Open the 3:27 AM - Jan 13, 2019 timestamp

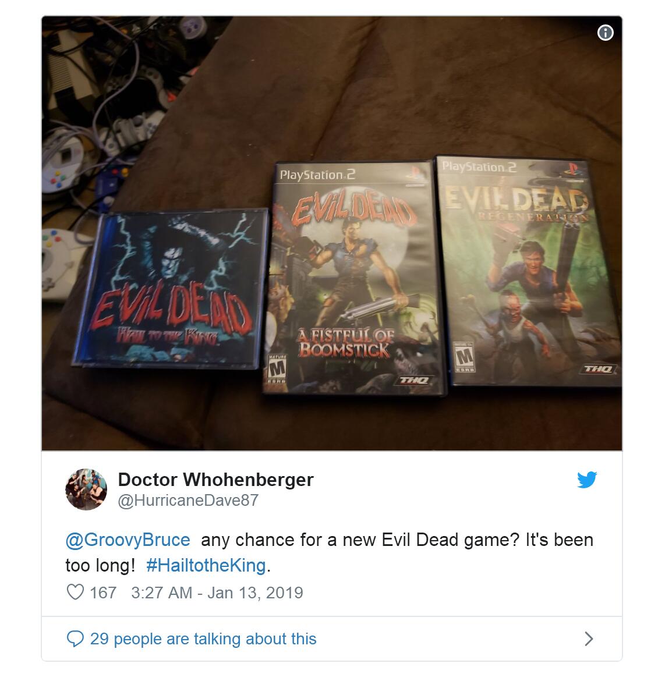(x=217, y=593)
